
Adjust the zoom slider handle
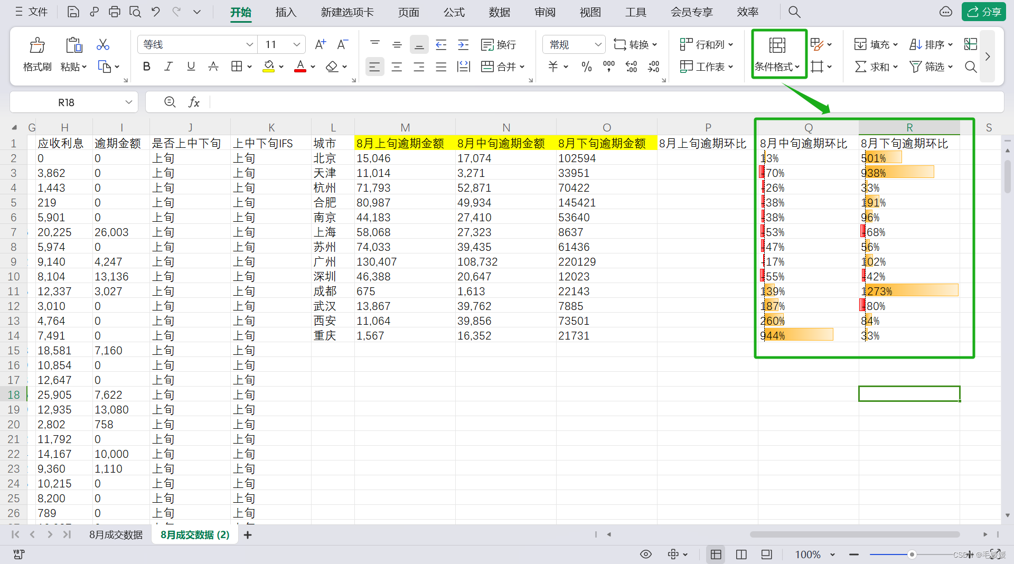912,554
